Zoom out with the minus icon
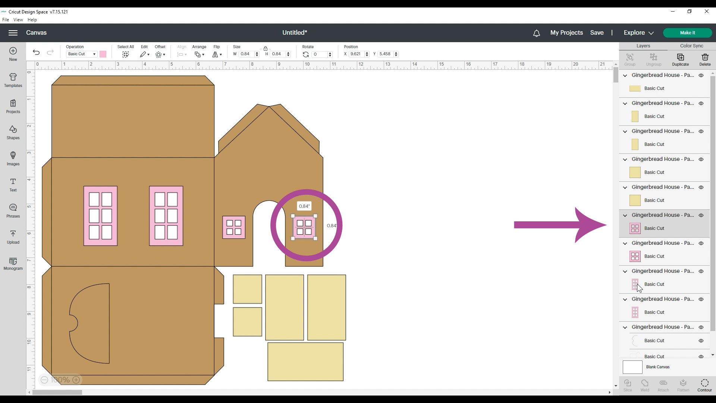 tap(44, 380)
